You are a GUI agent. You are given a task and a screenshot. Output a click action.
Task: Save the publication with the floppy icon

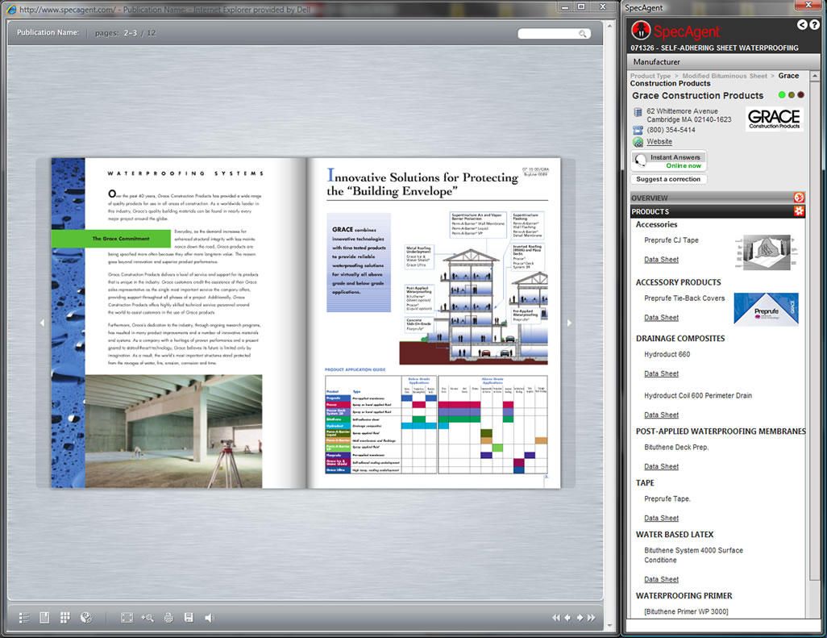click(x=189, y=617)
